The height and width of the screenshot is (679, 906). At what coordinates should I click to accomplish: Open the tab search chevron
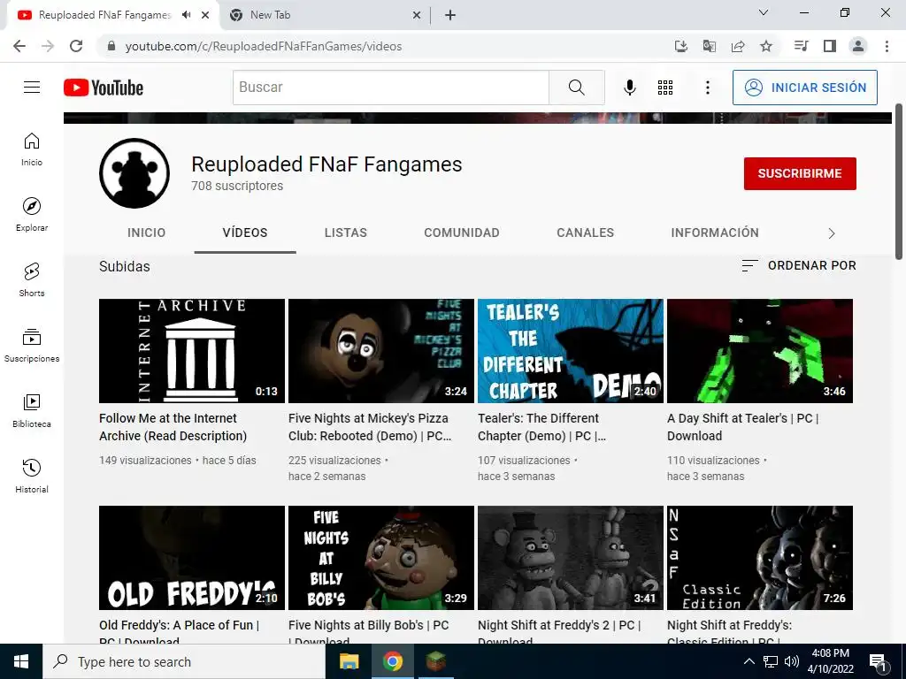click(x=764, y=12)
